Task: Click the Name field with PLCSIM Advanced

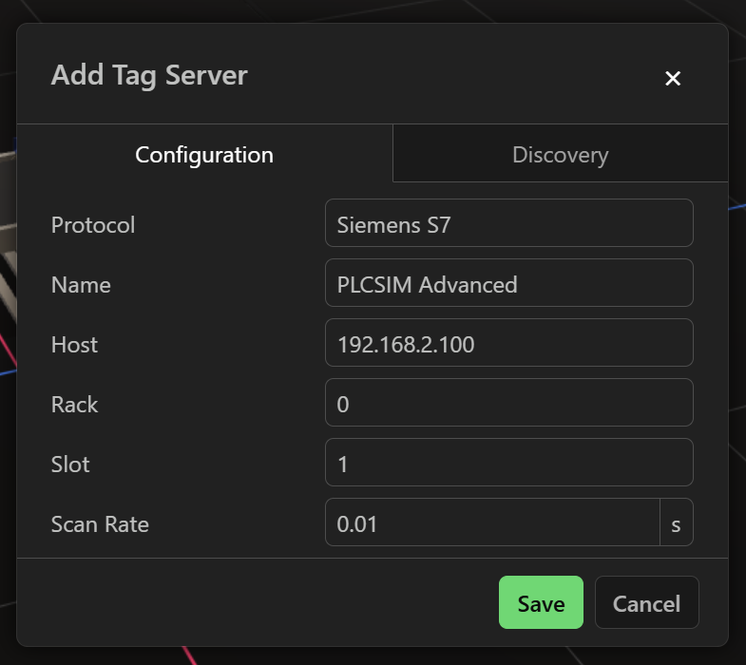Action: [508, 283]
